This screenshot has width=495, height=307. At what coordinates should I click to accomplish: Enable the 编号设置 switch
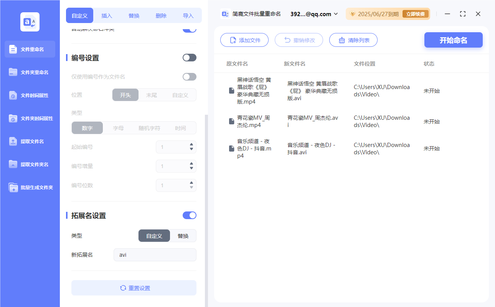pos(189,57)
